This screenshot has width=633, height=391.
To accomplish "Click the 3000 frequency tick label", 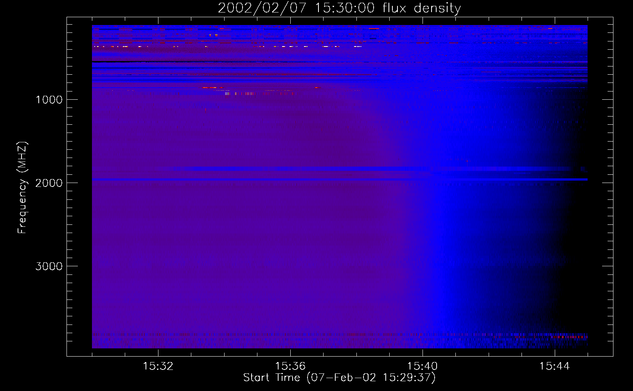I will pyautogui.click(x=49, y=266).
